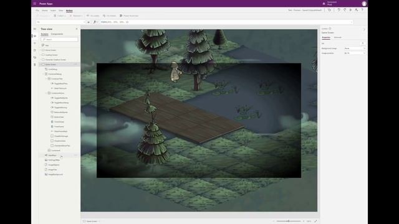Open Image position dropdown
Viewport: 399px width, 224px height.
coord(355,53)
